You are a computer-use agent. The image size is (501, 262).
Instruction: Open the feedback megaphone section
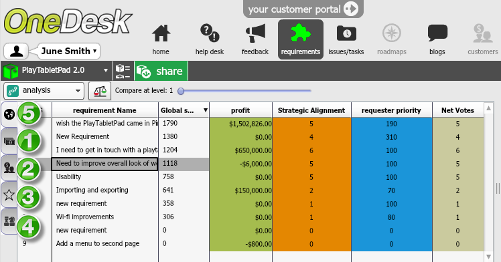255,39
